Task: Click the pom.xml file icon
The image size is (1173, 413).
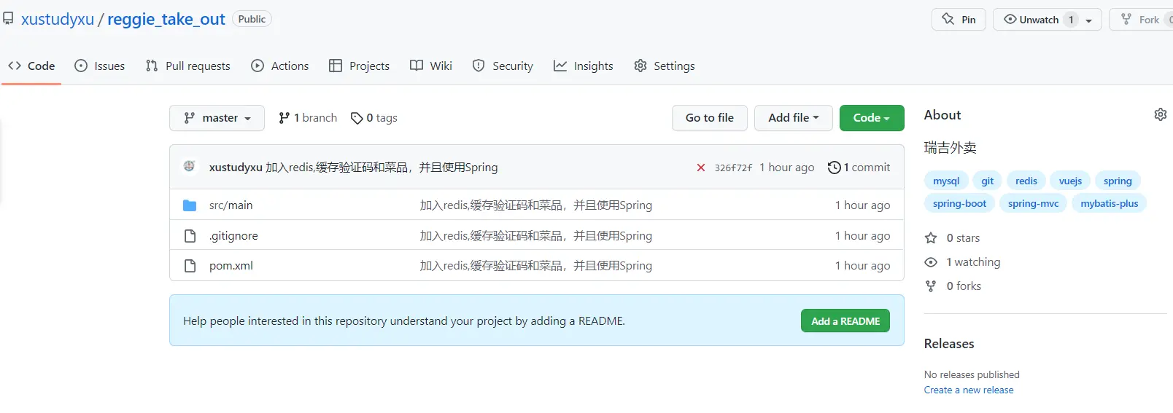Action: (x=190, y=266)
